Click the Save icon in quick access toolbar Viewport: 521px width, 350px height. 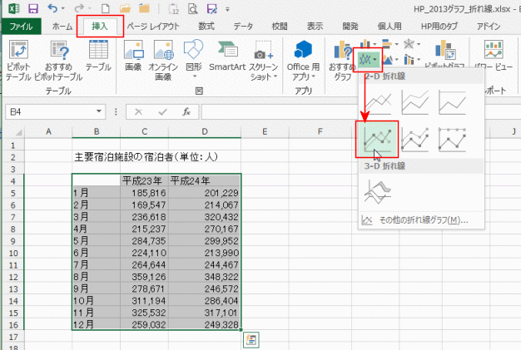click(33, 8)
